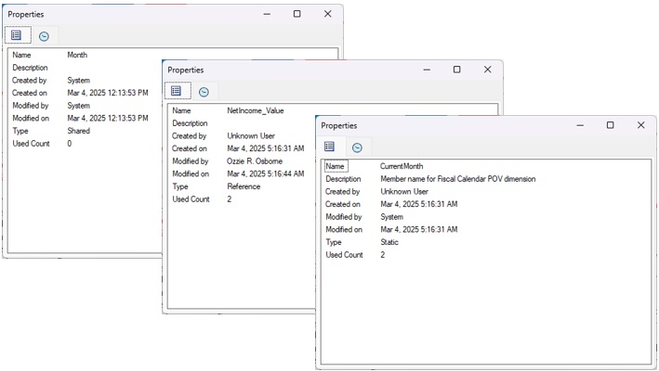The height and width of the screenshot is (371, 659).
Task: Minimize the NetIncome_Value Properties window
Action: coord(426,70)
